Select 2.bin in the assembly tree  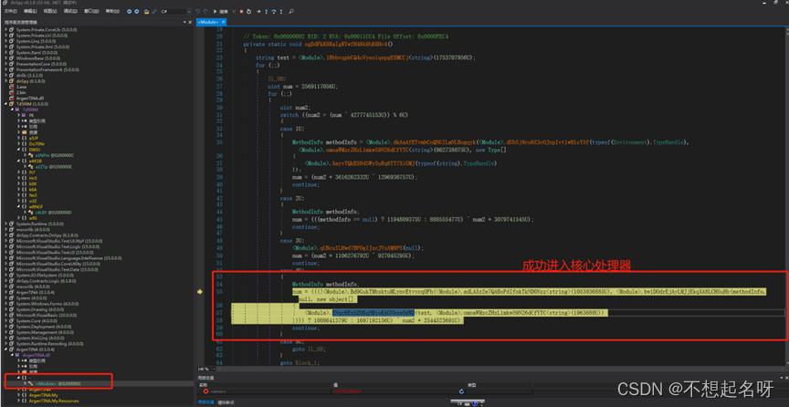[x=21, y=92]
